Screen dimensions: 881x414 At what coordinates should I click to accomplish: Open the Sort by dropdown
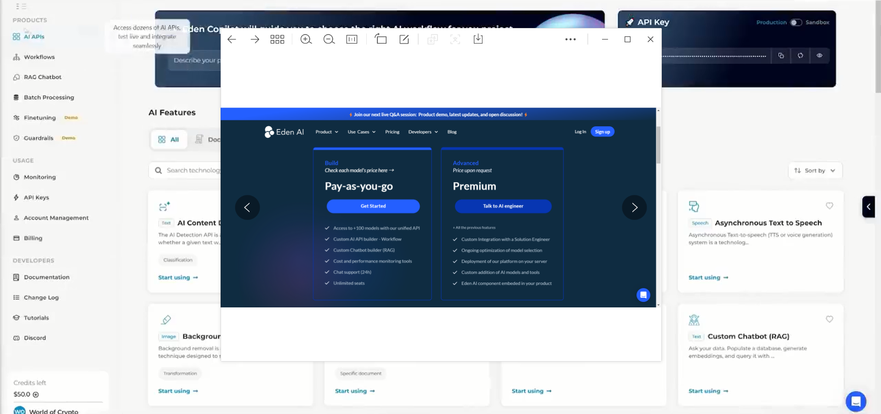815,170
